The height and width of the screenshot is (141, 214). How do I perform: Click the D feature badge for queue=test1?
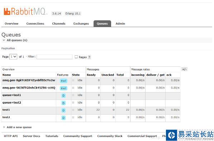coord(63,96)
